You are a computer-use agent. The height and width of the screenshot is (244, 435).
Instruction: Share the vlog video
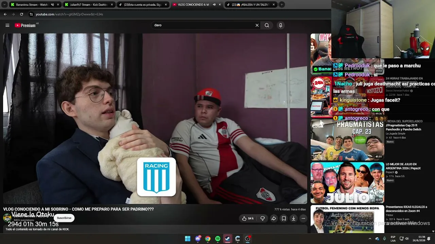pyautogui.click(x=274, y=219)
